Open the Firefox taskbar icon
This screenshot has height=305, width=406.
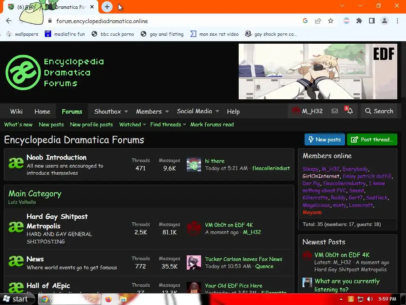click(108, 299)
